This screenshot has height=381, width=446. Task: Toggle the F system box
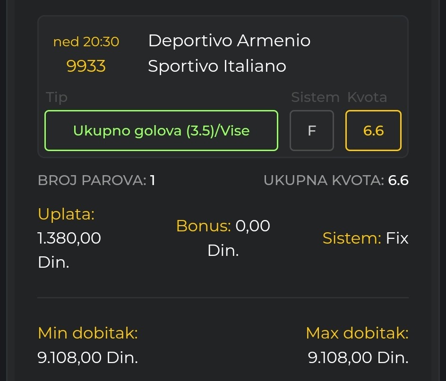click(311, 131)
